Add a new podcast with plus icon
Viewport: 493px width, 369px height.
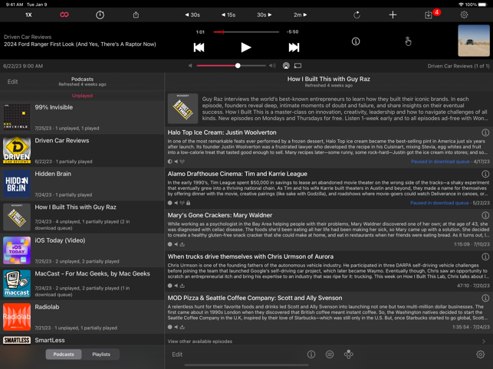pos(393,15)
